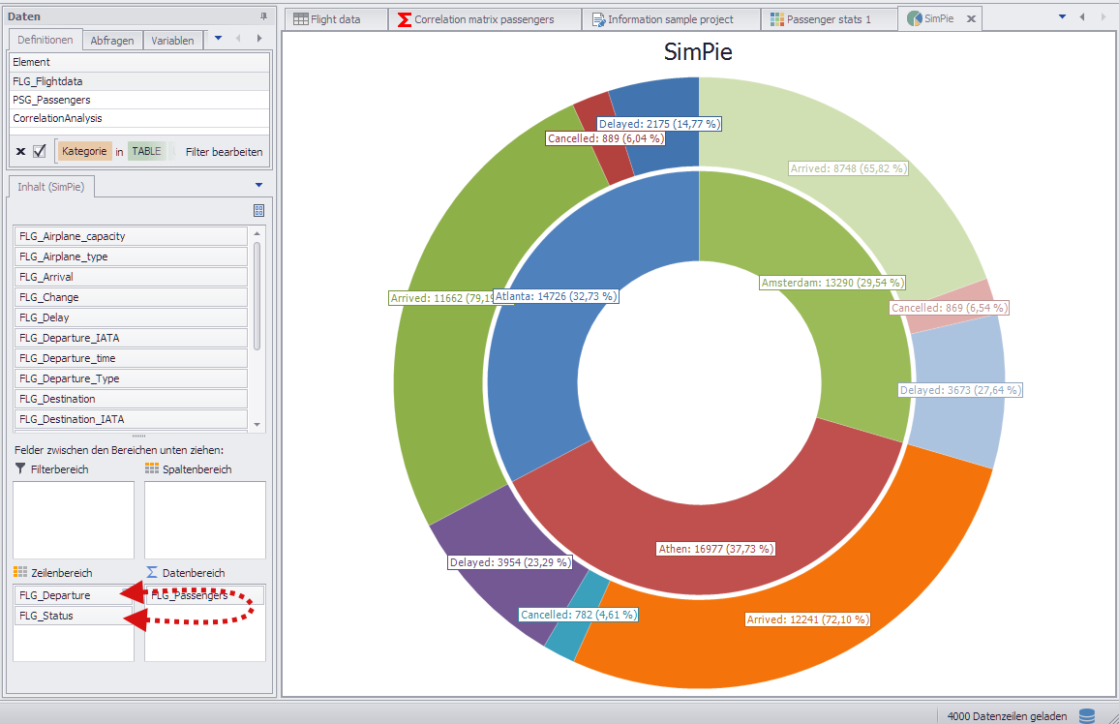Close the SimPie tab with its X
The image size is (1119, 724).
coord(972,19)
